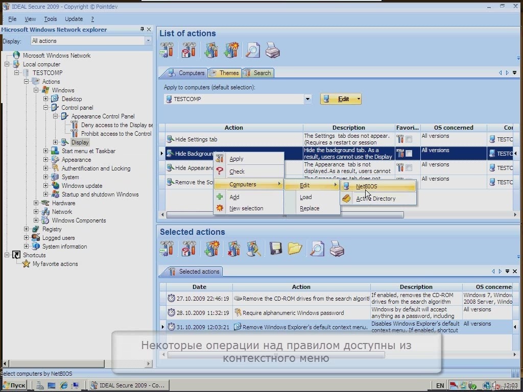Click the star icon beside My favorite actions

point(26,264)
